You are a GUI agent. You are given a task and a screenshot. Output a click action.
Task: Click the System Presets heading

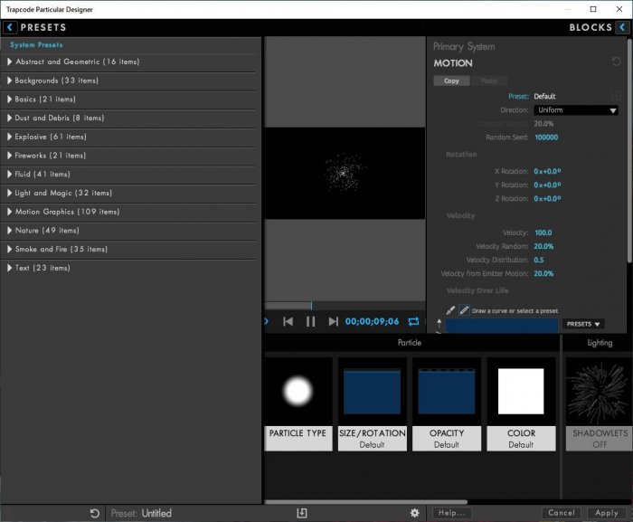36,45
